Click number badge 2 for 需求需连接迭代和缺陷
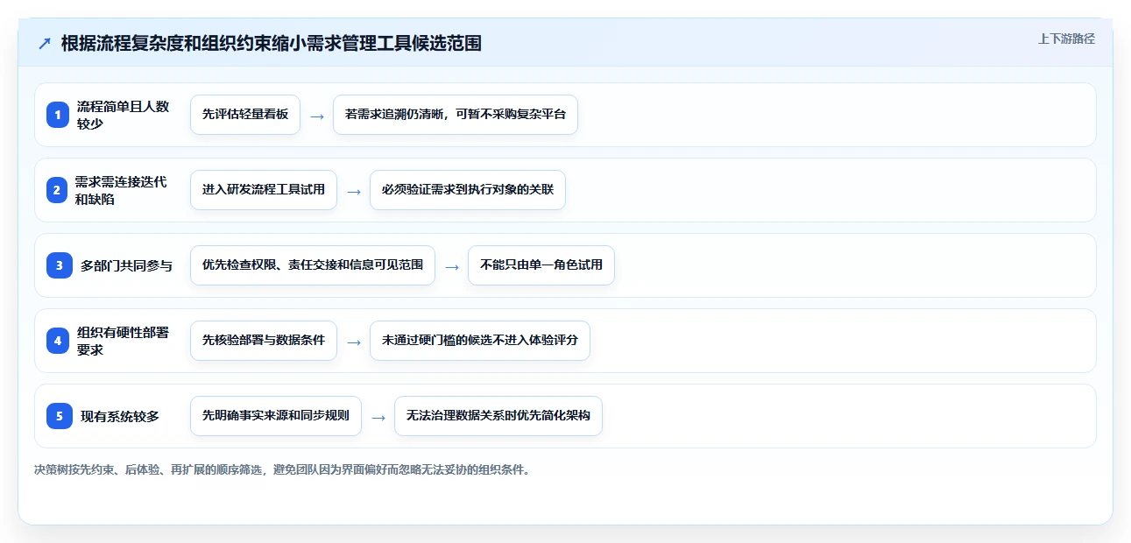 [x=58, y=190]
